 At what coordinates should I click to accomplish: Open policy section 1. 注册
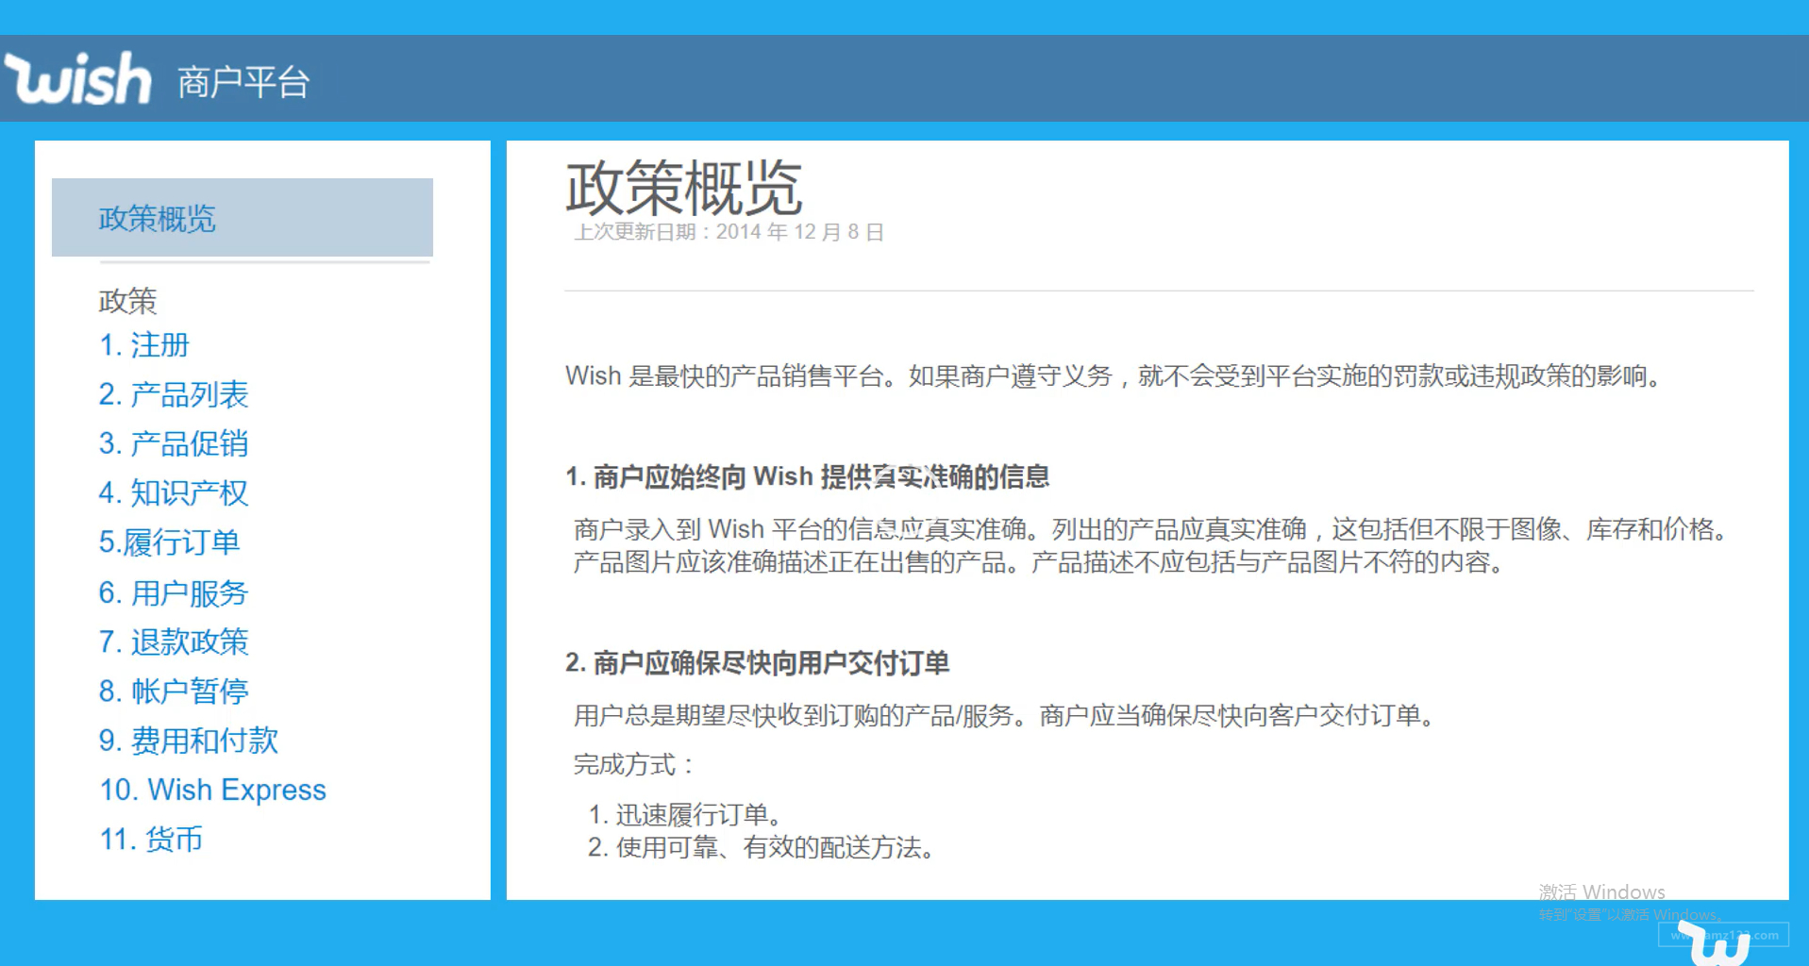[x=144, y=345]
